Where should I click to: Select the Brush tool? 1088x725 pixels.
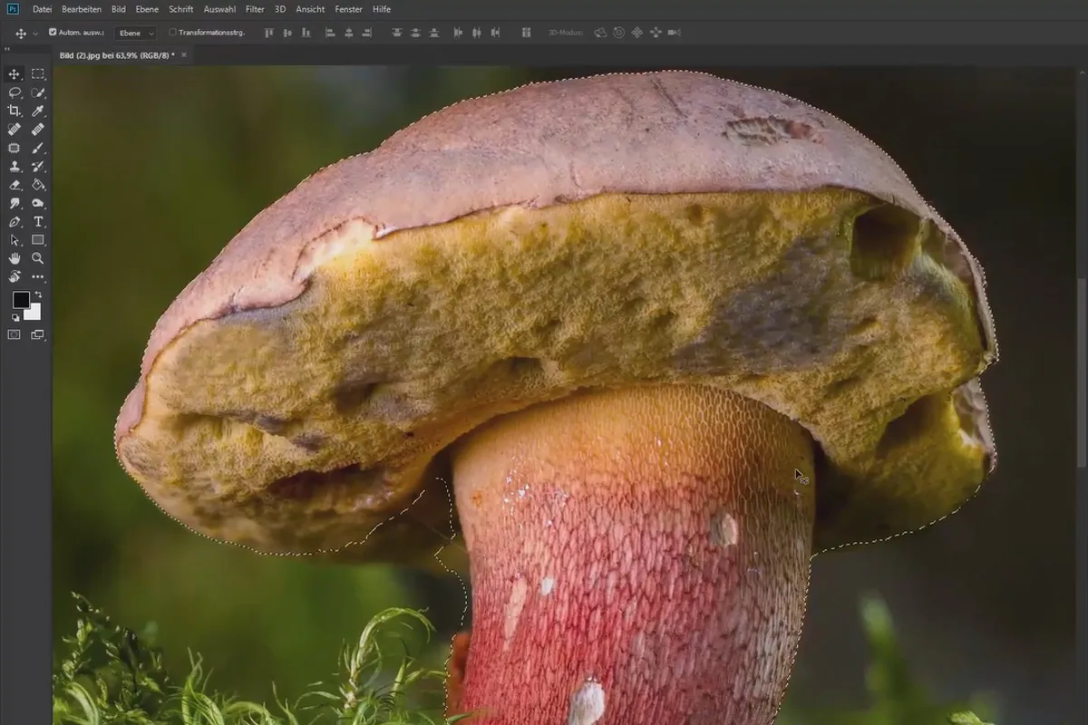[x=38, y=148]
